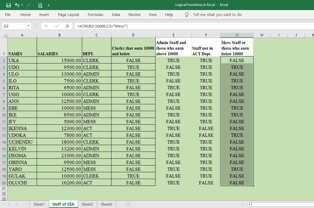314x208 pixels.
Task: Open the File menu
Action: [x=7, y=14]
